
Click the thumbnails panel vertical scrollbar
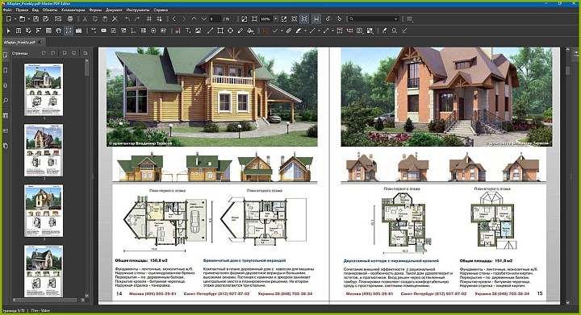click(86, 176)
